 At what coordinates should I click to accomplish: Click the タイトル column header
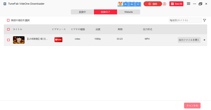(17, 29)
